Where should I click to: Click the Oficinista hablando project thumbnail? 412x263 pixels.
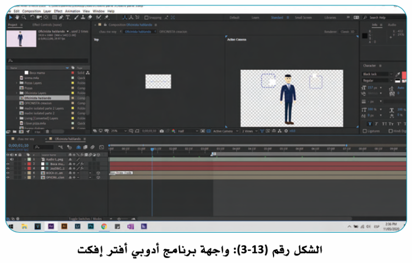pyautogui.click(x=21, y=38)
